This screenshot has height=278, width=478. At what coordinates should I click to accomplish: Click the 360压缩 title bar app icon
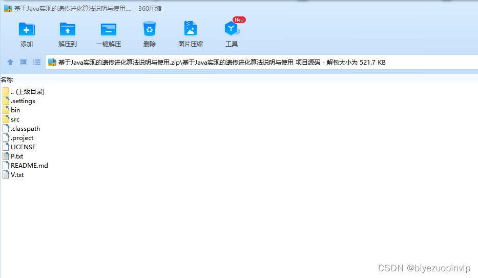pos(8,8)
